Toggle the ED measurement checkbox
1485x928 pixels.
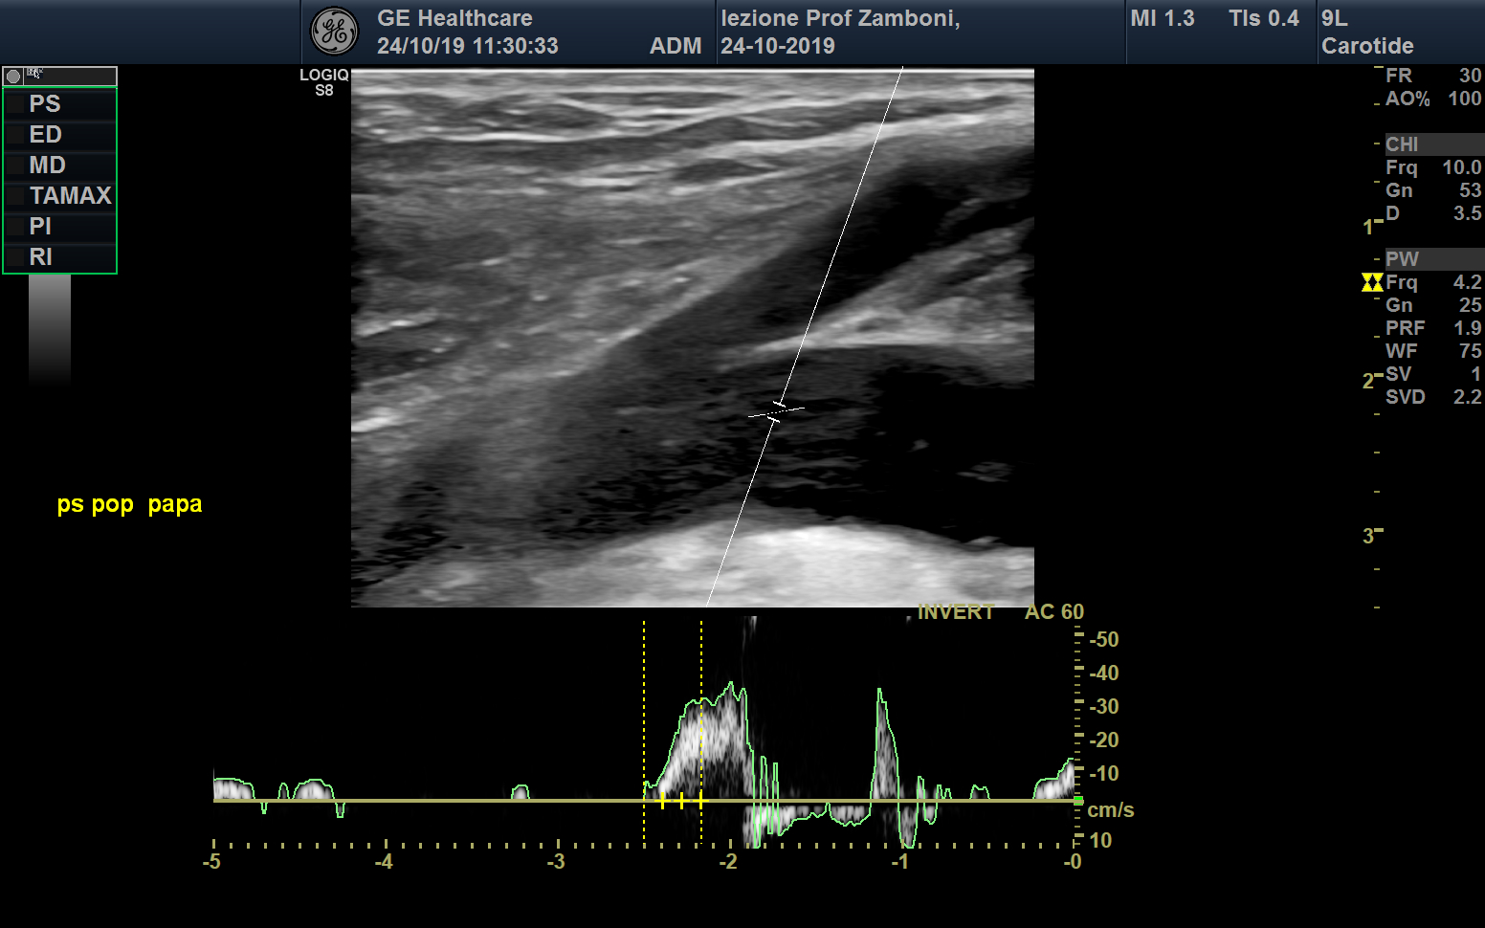coord(16,135)
